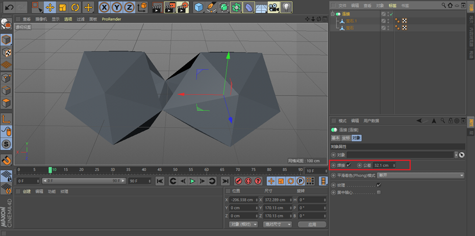The width and height of the screenshot is (475, 236).
Task: Select the Rotate tool icon
Action: pyautogui.click(x=75, y=7)
